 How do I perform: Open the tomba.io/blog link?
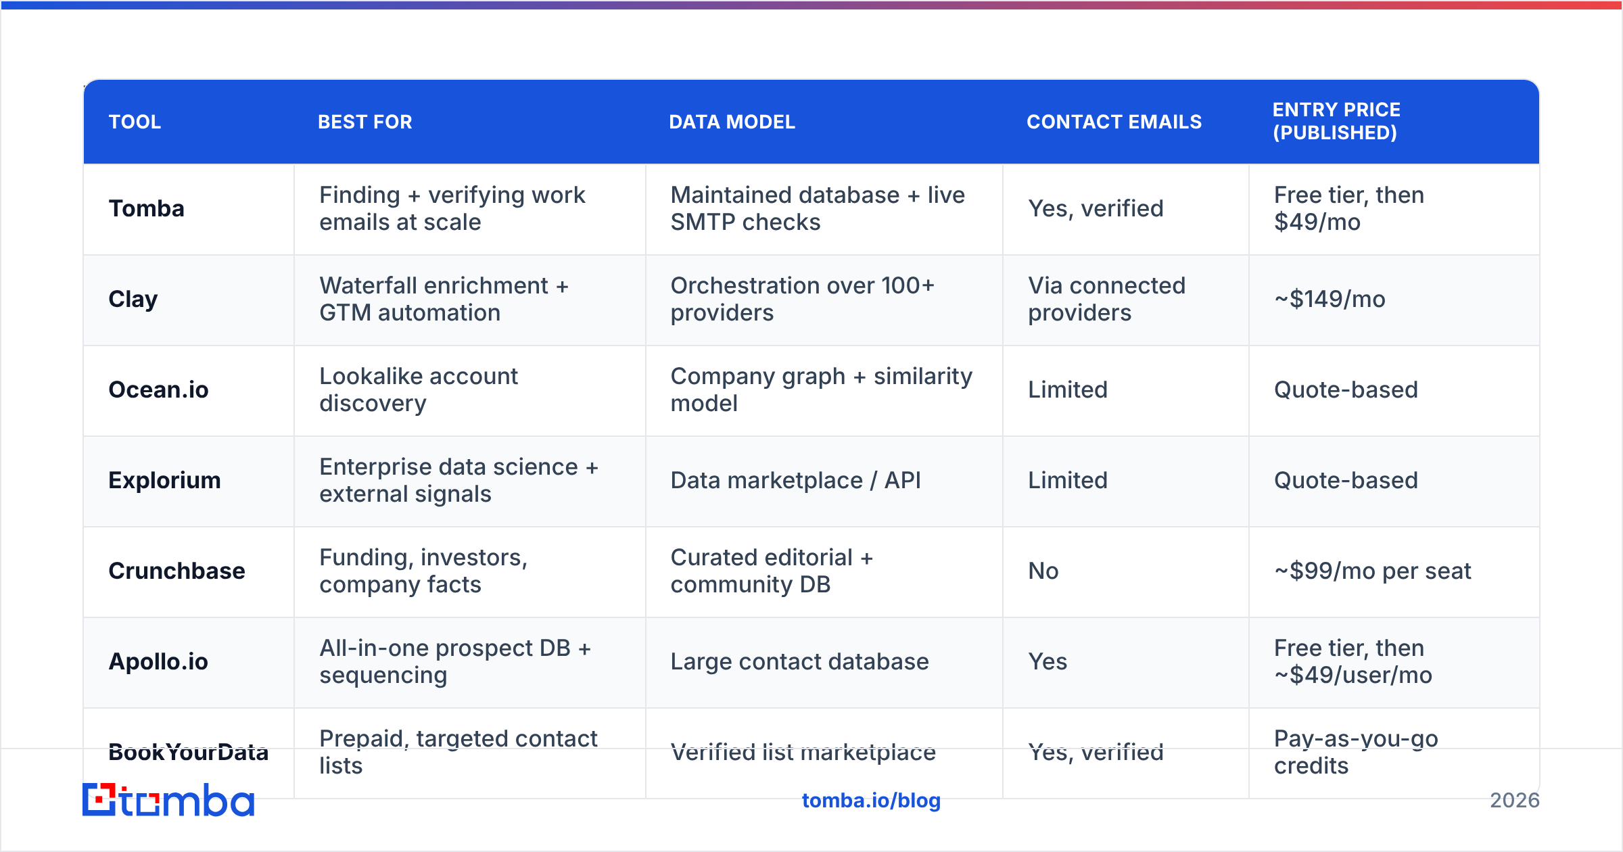click(871, 801)
